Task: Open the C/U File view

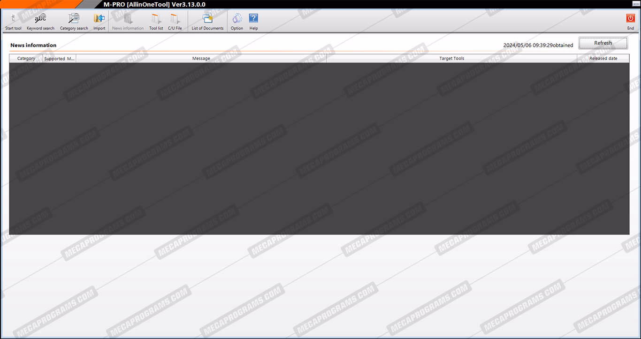Action: coord(175,22)
